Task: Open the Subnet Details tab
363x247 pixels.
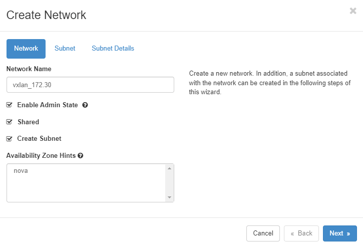Action: [x=113, y=49]
